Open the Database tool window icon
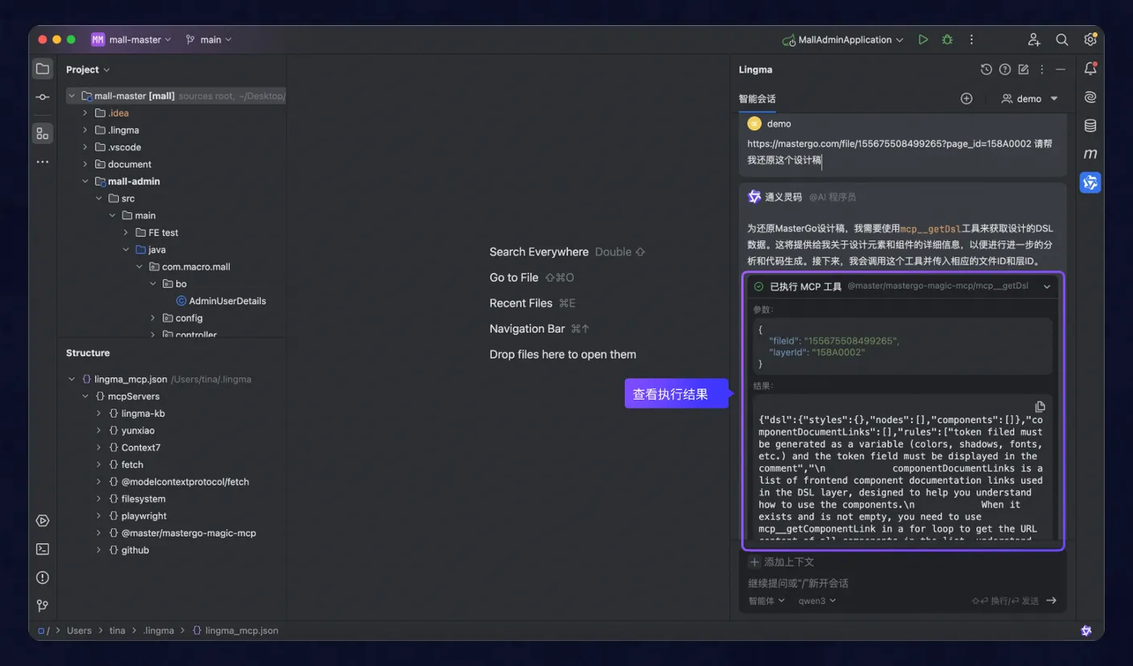Screen dimensions: 1133x666 coord(1090,125)
